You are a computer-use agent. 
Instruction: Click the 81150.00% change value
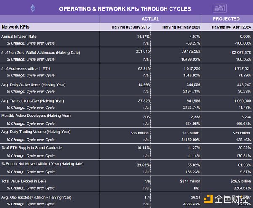(191, 140)
